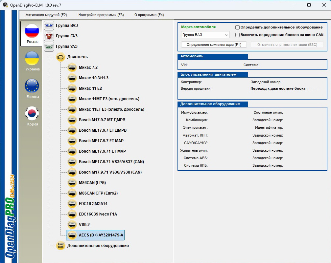Click the Дополнительное оборудование tree icon
331x263 pixels.
coord(61,246)
